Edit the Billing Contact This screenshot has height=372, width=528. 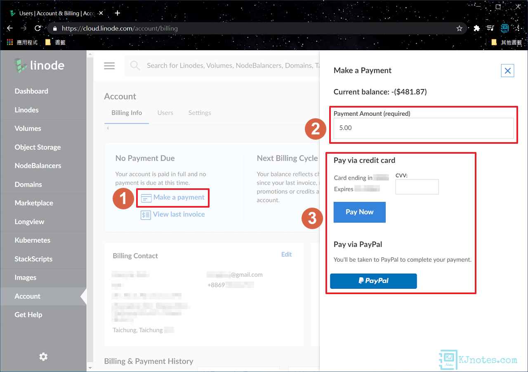pos(287,255)
